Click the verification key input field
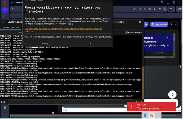Viewport: 183px width, 119px height. [68, 37]
